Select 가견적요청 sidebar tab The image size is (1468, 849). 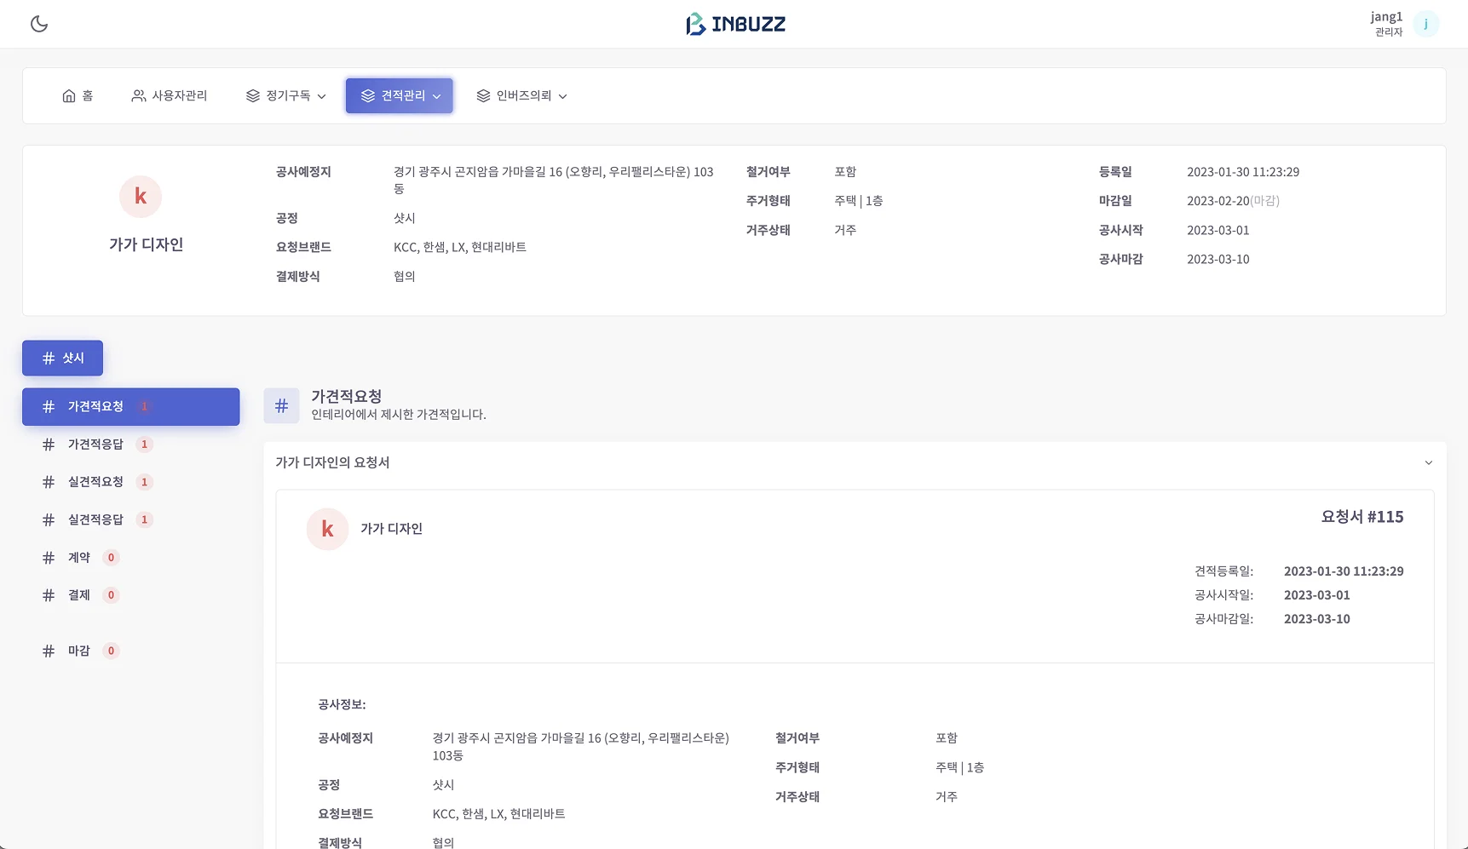point(131,407)
